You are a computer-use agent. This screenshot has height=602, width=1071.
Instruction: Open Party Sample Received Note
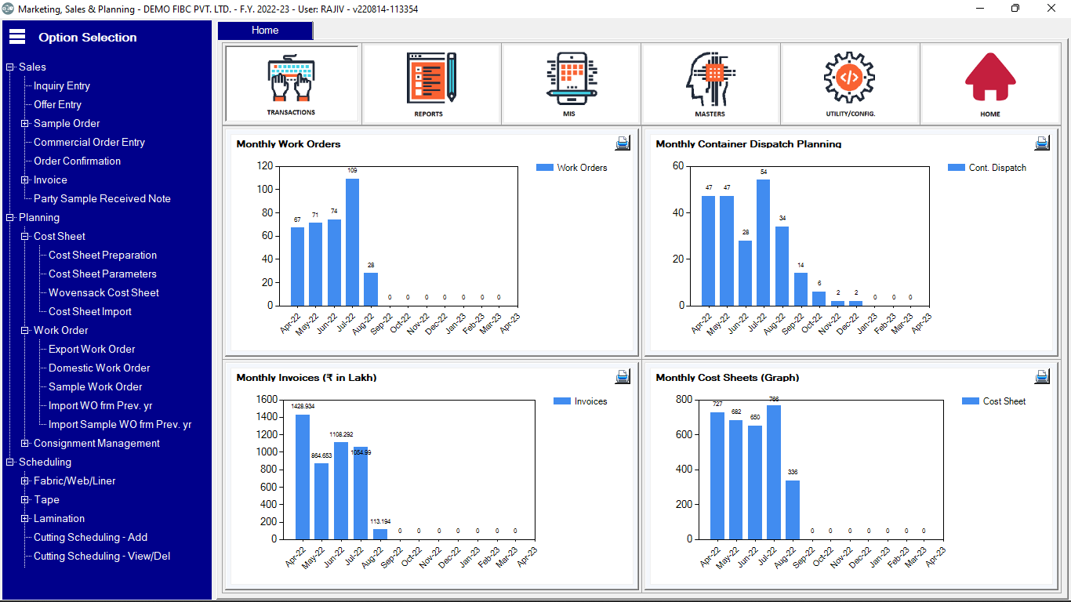click(102, 199)
